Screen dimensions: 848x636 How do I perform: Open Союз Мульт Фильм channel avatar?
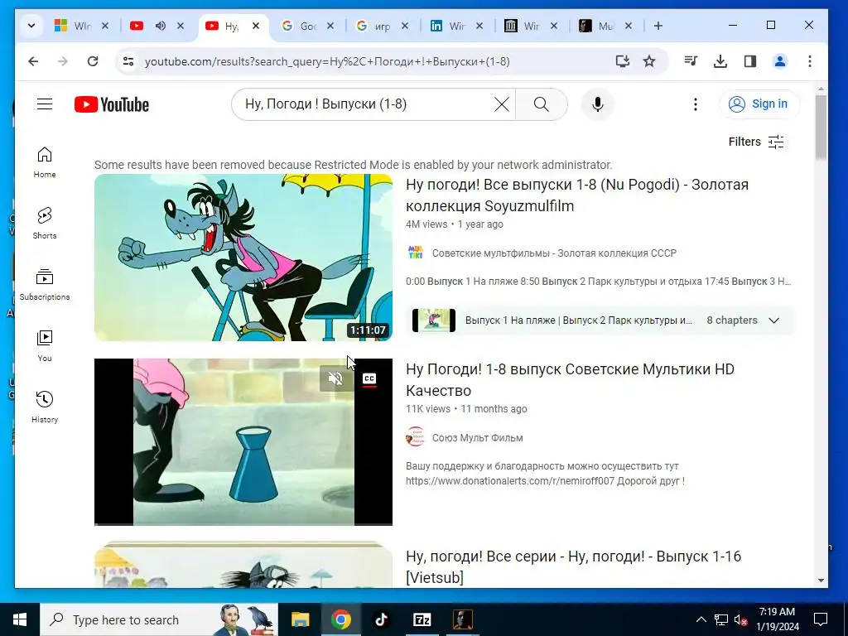(416, 437)
